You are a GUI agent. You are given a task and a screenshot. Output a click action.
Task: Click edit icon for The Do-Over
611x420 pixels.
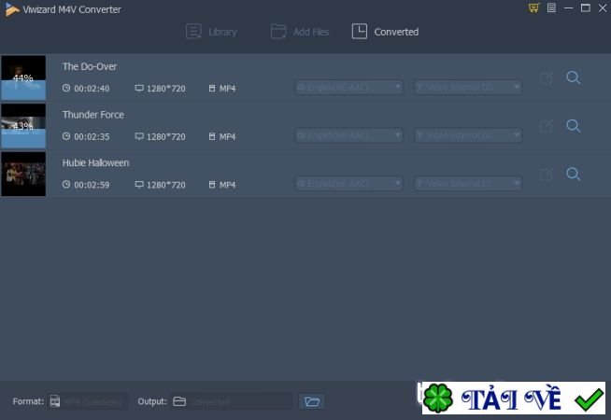click(547, 77)
